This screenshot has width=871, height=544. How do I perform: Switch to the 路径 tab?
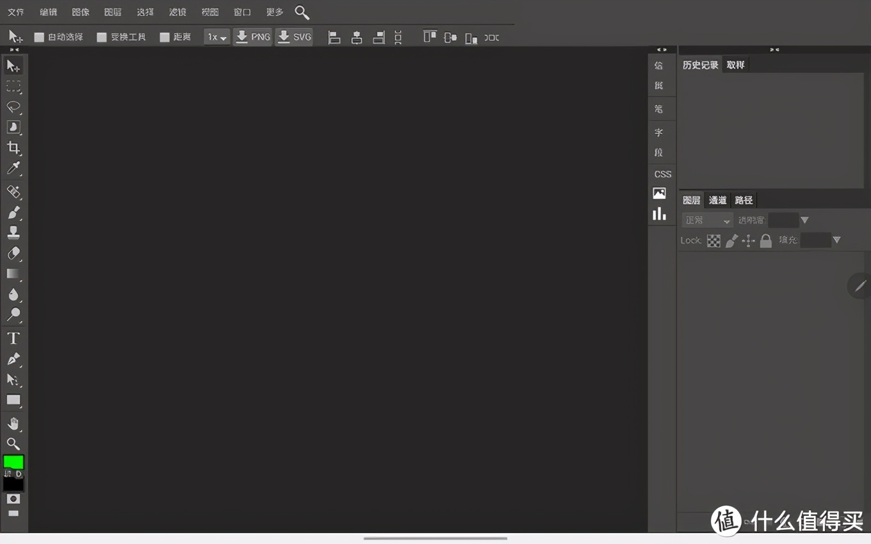(744, 200)
